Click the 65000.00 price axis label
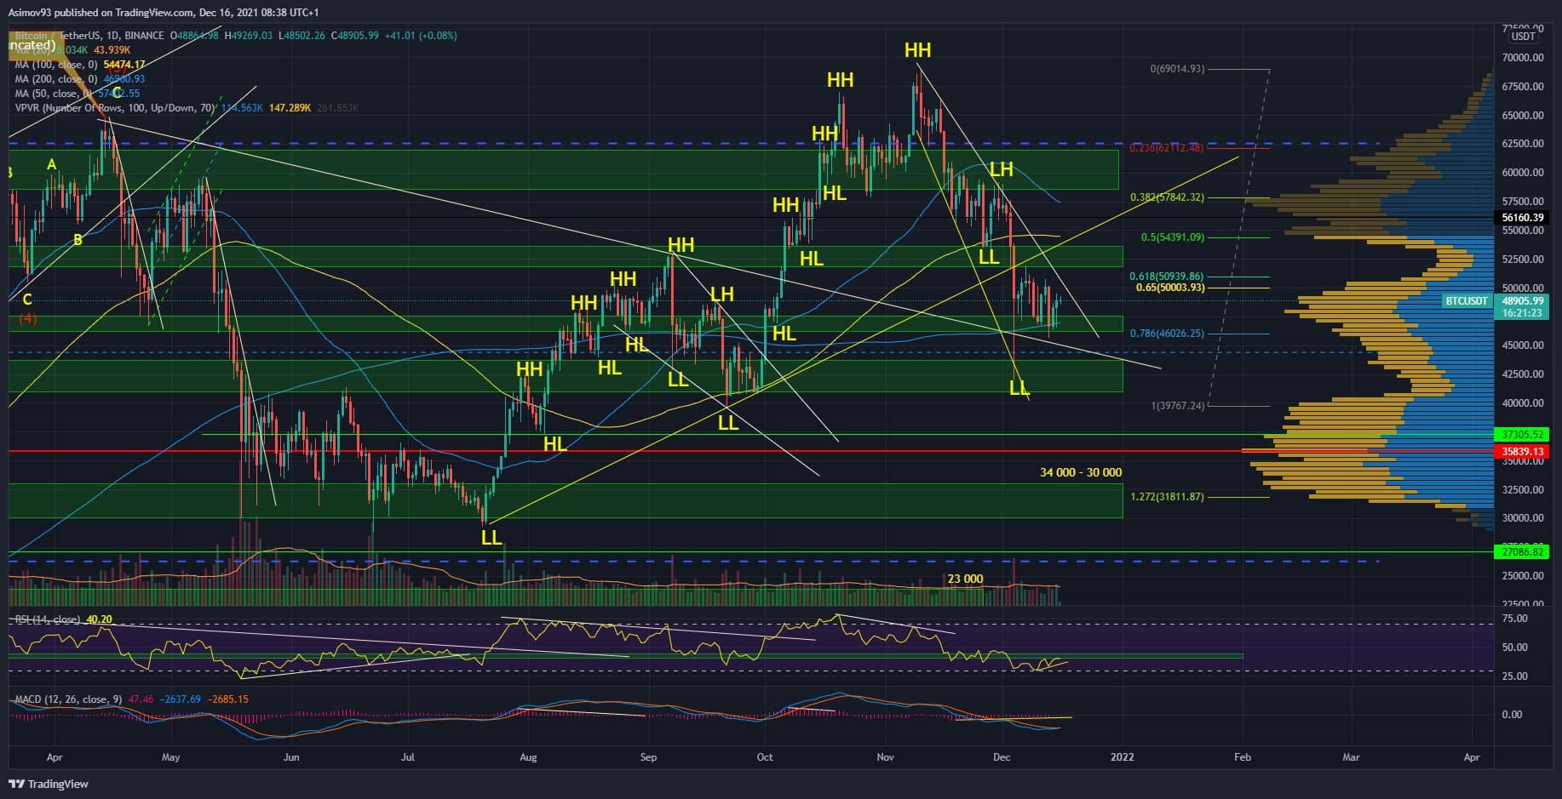 pyautogui.click(x=1523, y=116)
